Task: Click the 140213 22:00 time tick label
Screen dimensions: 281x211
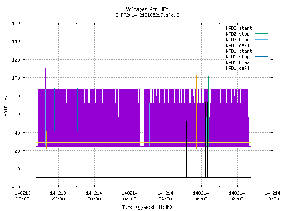Action: coord(58,196)
